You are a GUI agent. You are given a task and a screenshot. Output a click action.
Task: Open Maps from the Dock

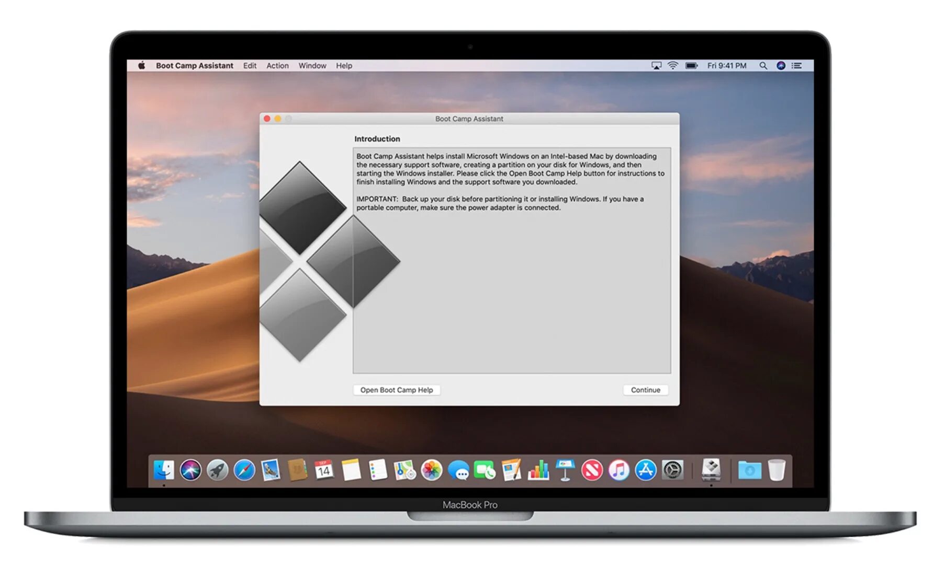point(404,470)
